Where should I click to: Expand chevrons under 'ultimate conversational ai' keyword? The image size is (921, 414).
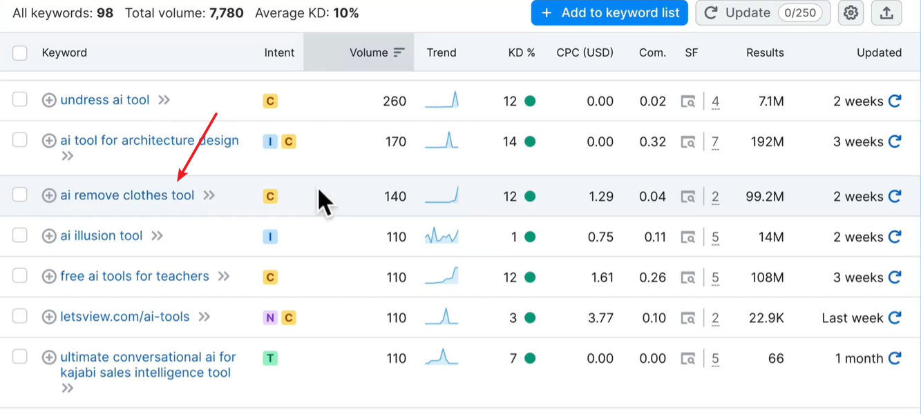67,388
